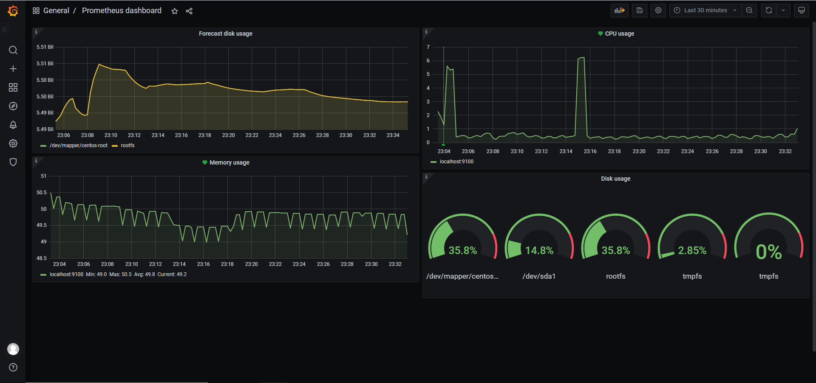Toggle rootfs series in Forecast legend
The height and width of the screenshot is (383, 816).
[127, 145]
